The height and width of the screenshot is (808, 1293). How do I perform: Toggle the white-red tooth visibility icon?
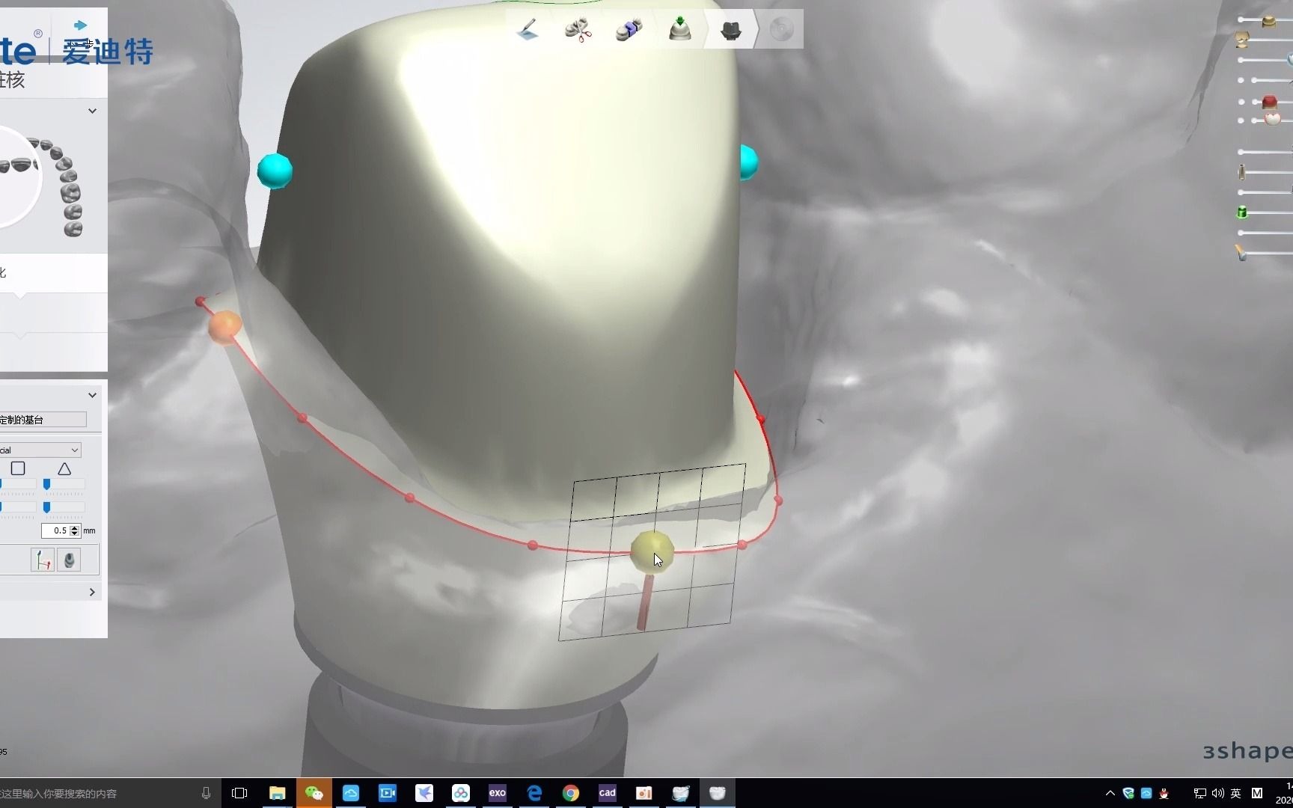[x=1272, y=119]
